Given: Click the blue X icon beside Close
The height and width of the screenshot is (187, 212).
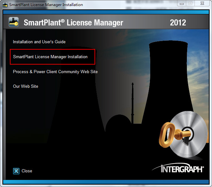Looking at the screenshot, I should coord(16,171).
